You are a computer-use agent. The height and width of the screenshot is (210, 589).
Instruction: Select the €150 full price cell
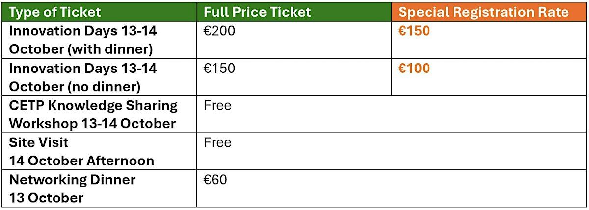pos(219,69)
